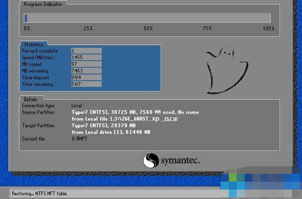Click the Percent complete label
Viewport: 302px width, 199px height.
click(x=40, y=51)
